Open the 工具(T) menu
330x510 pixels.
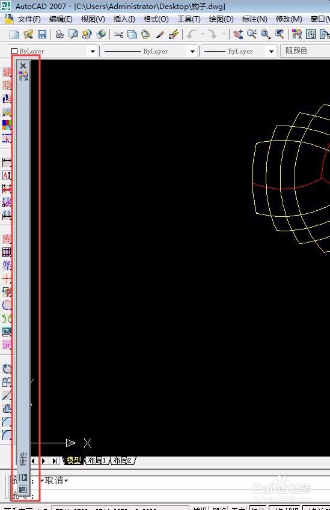coord(189,19)
